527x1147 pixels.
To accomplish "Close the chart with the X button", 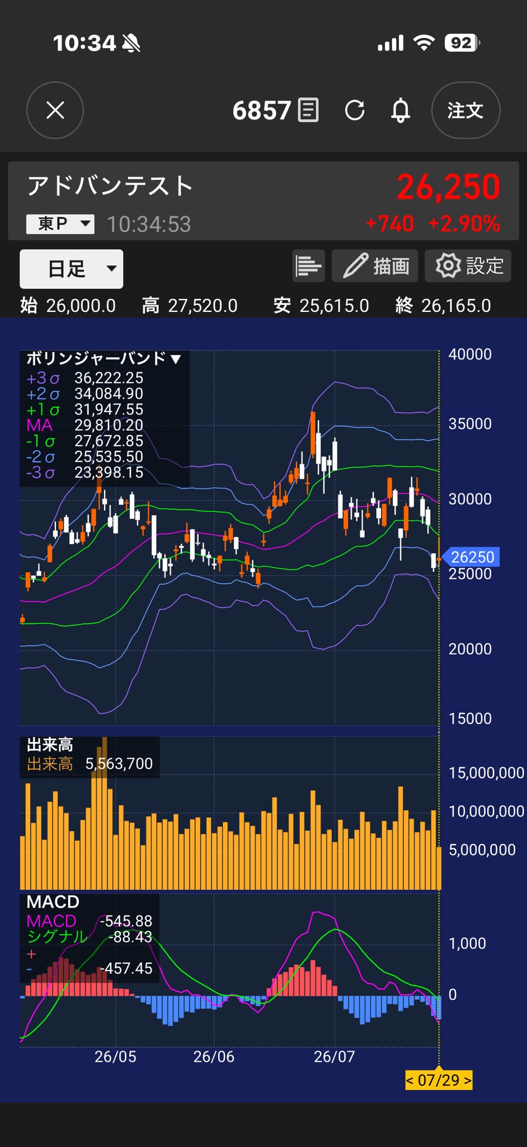I will pos(55,110).
